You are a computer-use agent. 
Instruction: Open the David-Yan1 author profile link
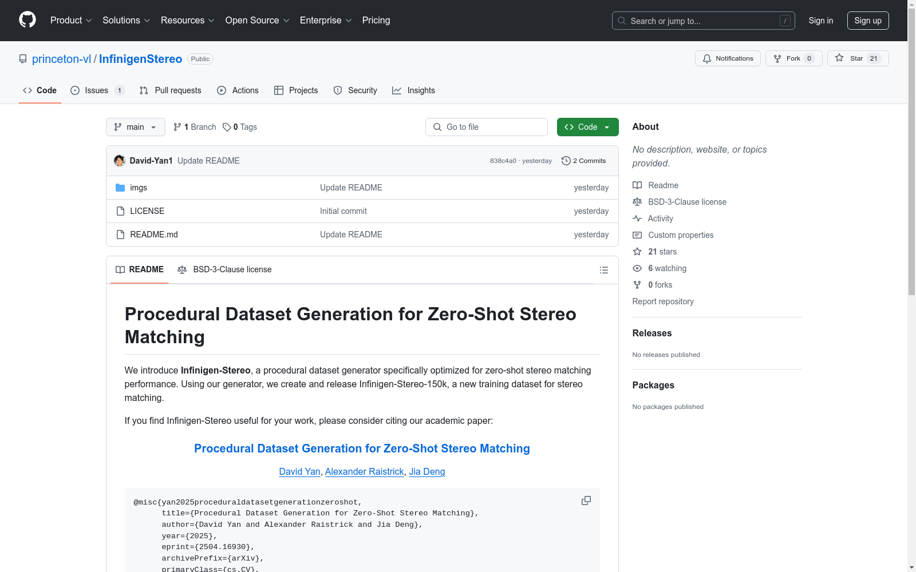pyautogui.click(x=151, y=161)
